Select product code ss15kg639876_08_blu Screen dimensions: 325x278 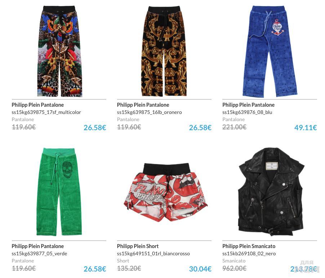click(247, 112)
